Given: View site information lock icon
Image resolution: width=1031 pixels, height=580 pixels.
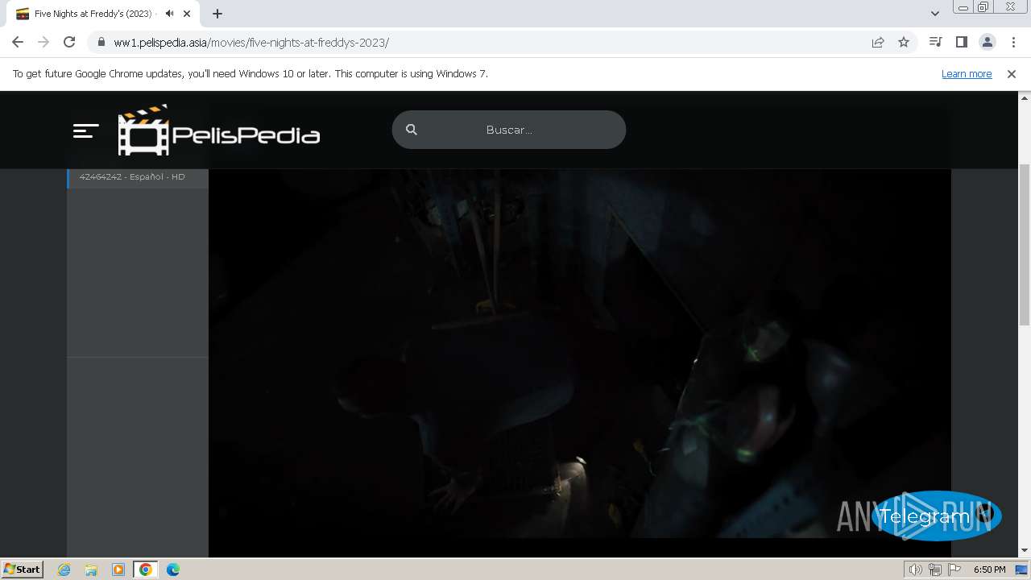Looking at the screenshot, I should pyautogui.click(x=101, y=43).
